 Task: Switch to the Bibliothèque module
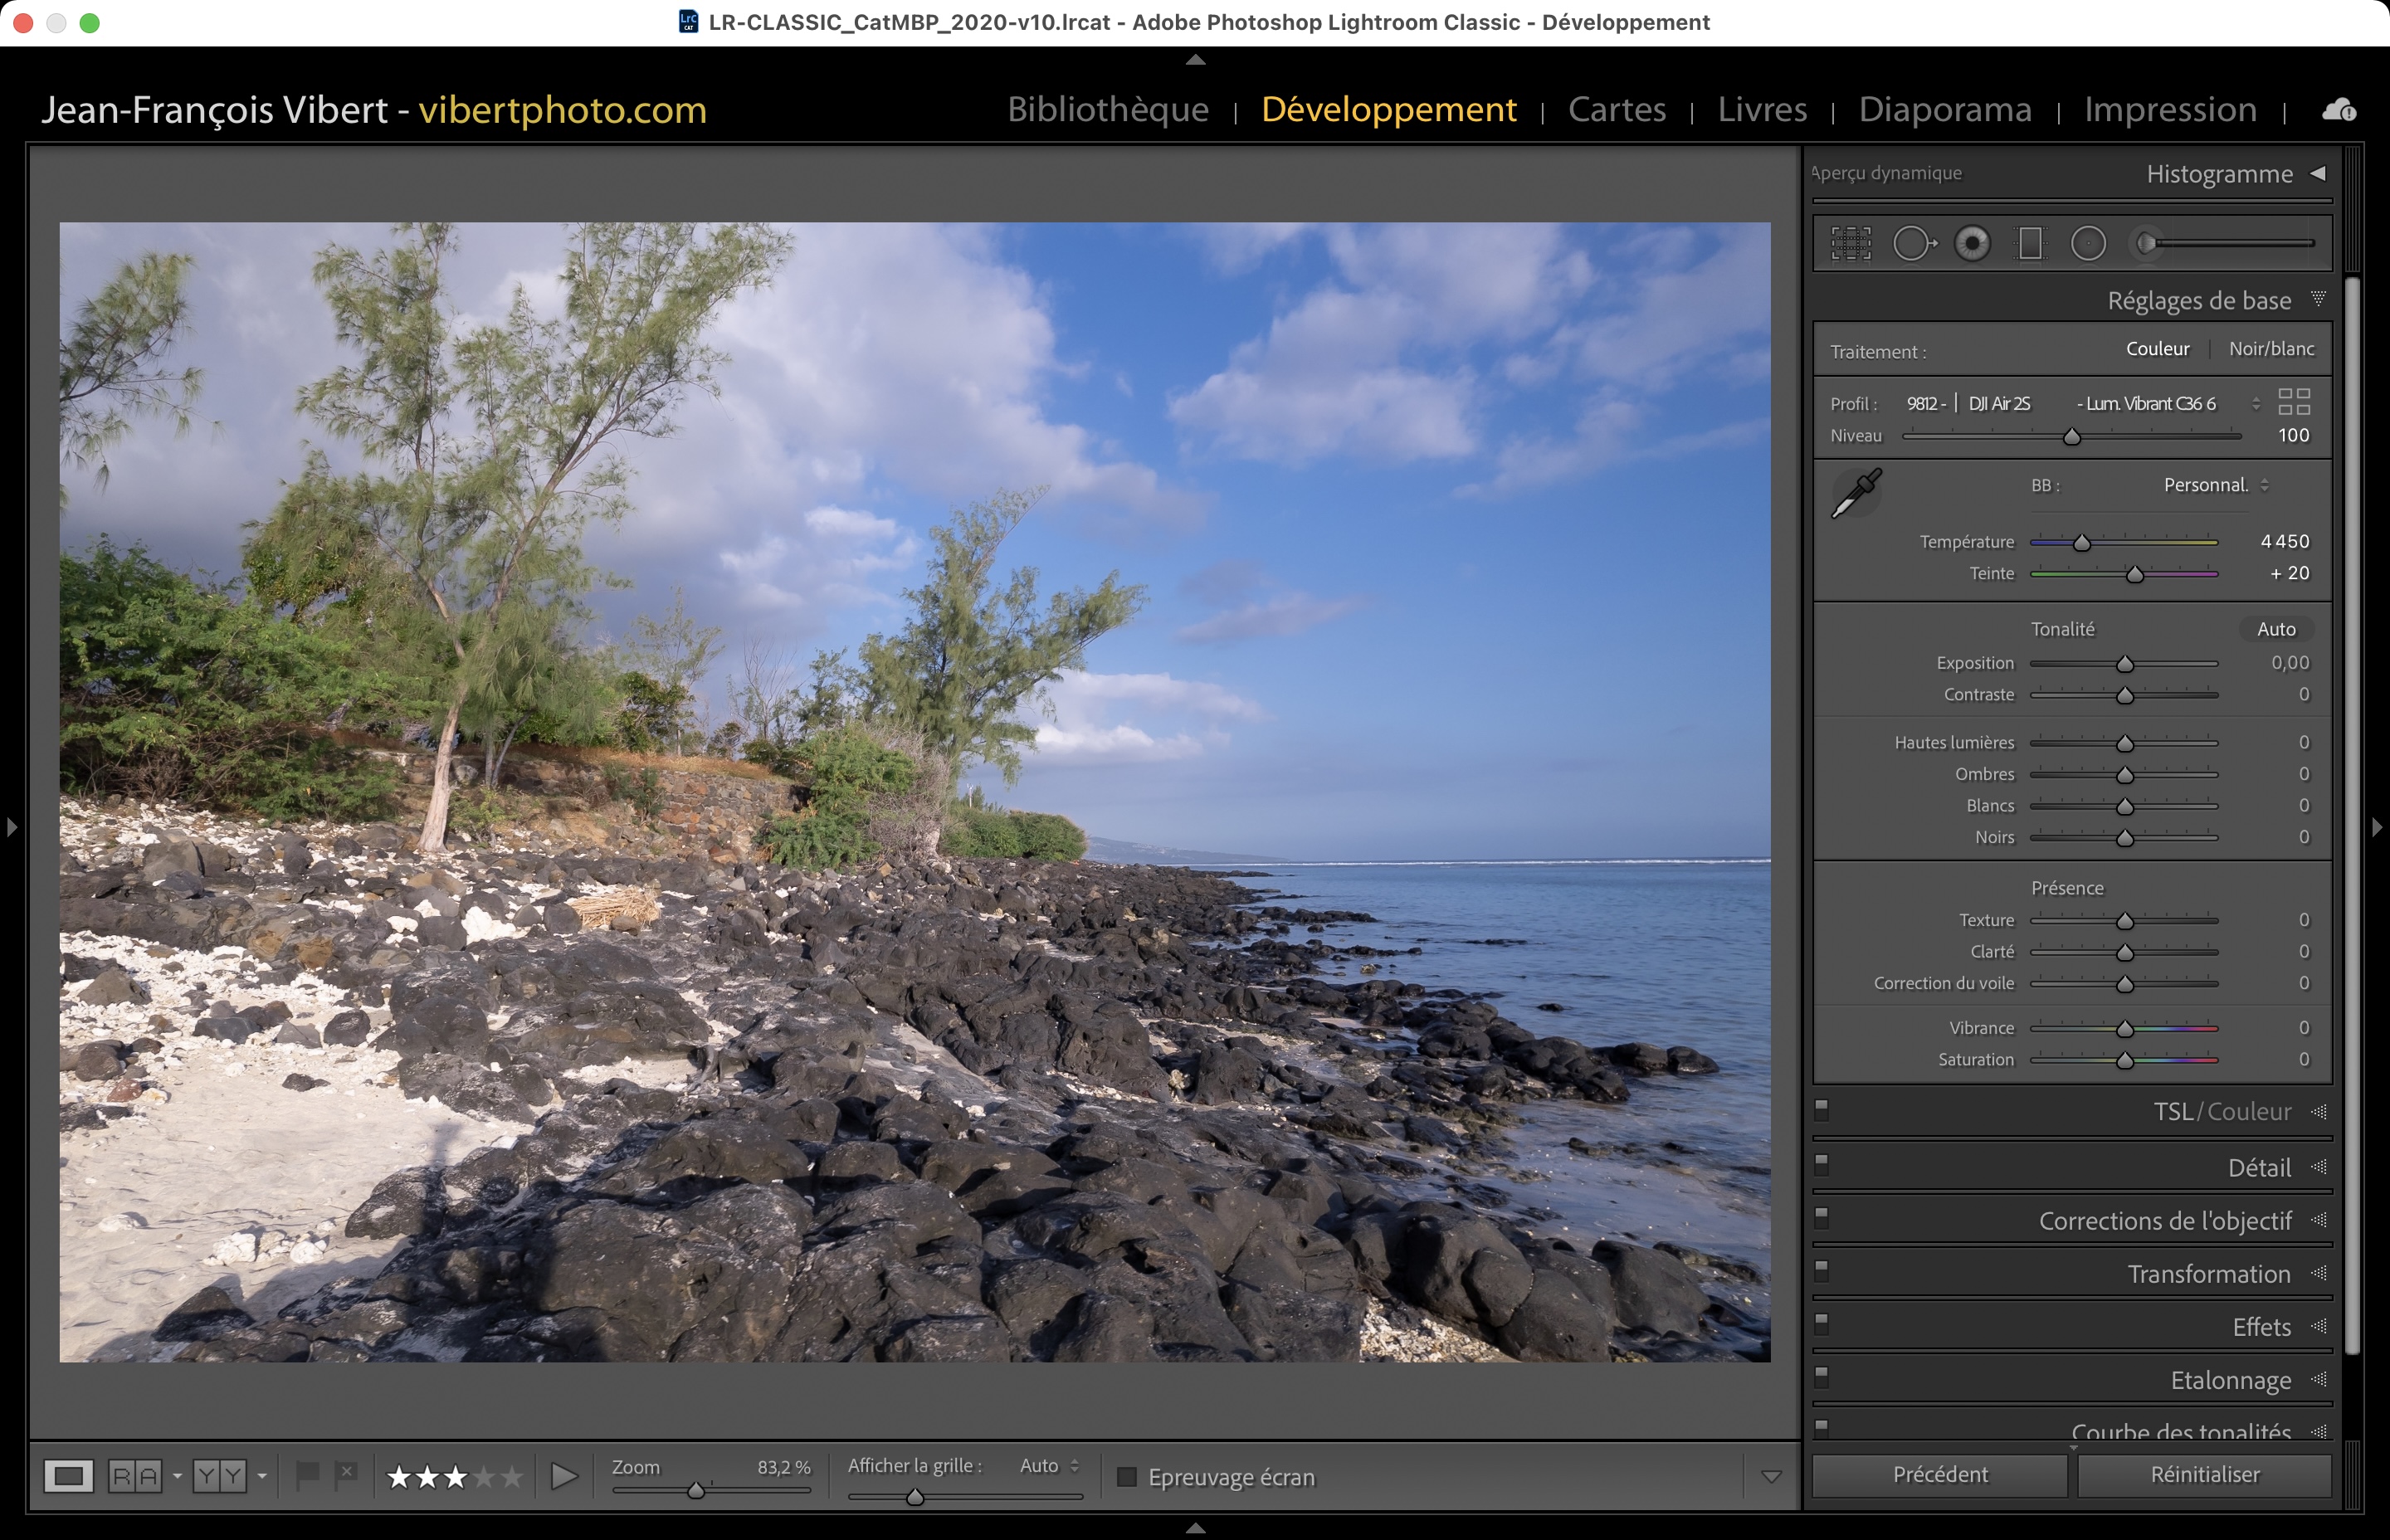[1108, 109]
